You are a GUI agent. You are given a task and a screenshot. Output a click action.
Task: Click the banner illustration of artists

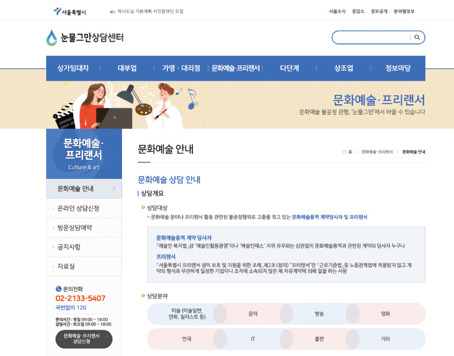126,105
